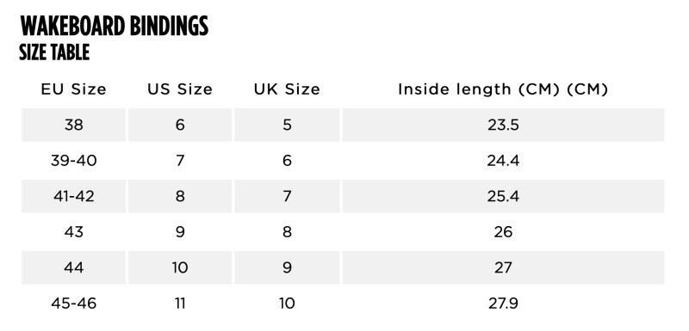This screenshot has height=331, width=689.
Task: Click the 25.4 inside length cell
Action: tap(503, 196)
